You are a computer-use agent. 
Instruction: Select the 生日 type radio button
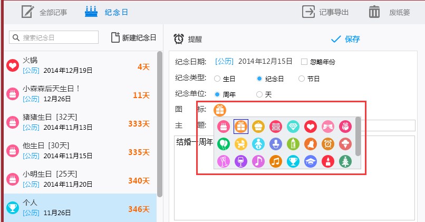(217, 79)
